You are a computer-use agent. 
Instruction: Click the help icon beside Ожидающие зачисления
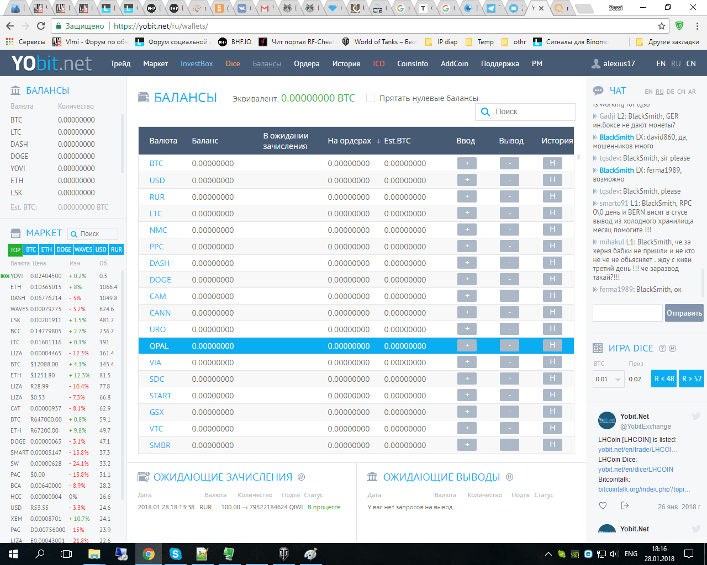pyautogui.click(x=301, y=477)
